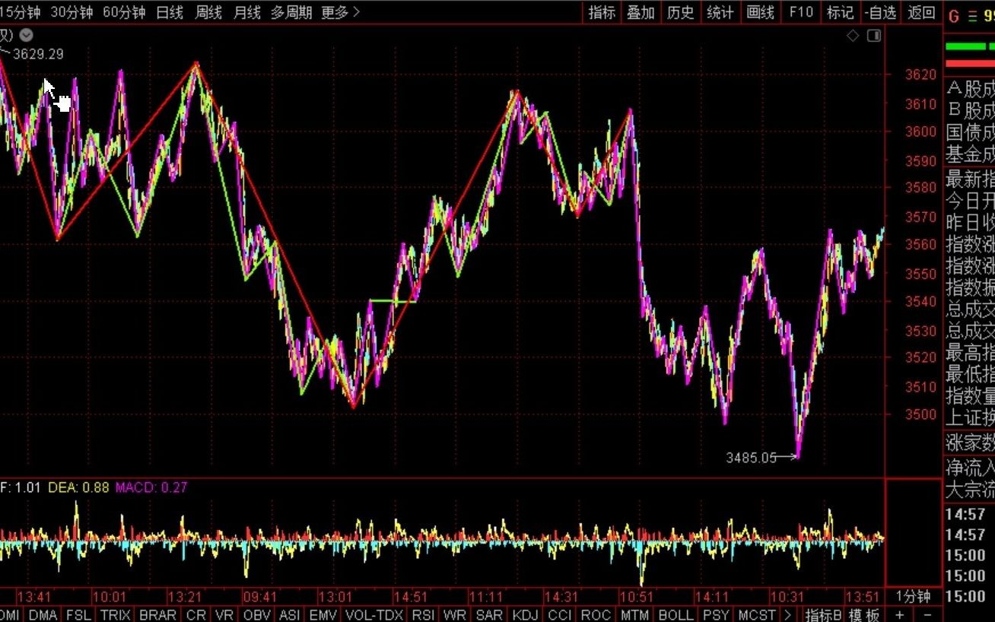Select the KDJ indicator tab
The width and height of the screenshot is (995, 622).
point(526,614)
